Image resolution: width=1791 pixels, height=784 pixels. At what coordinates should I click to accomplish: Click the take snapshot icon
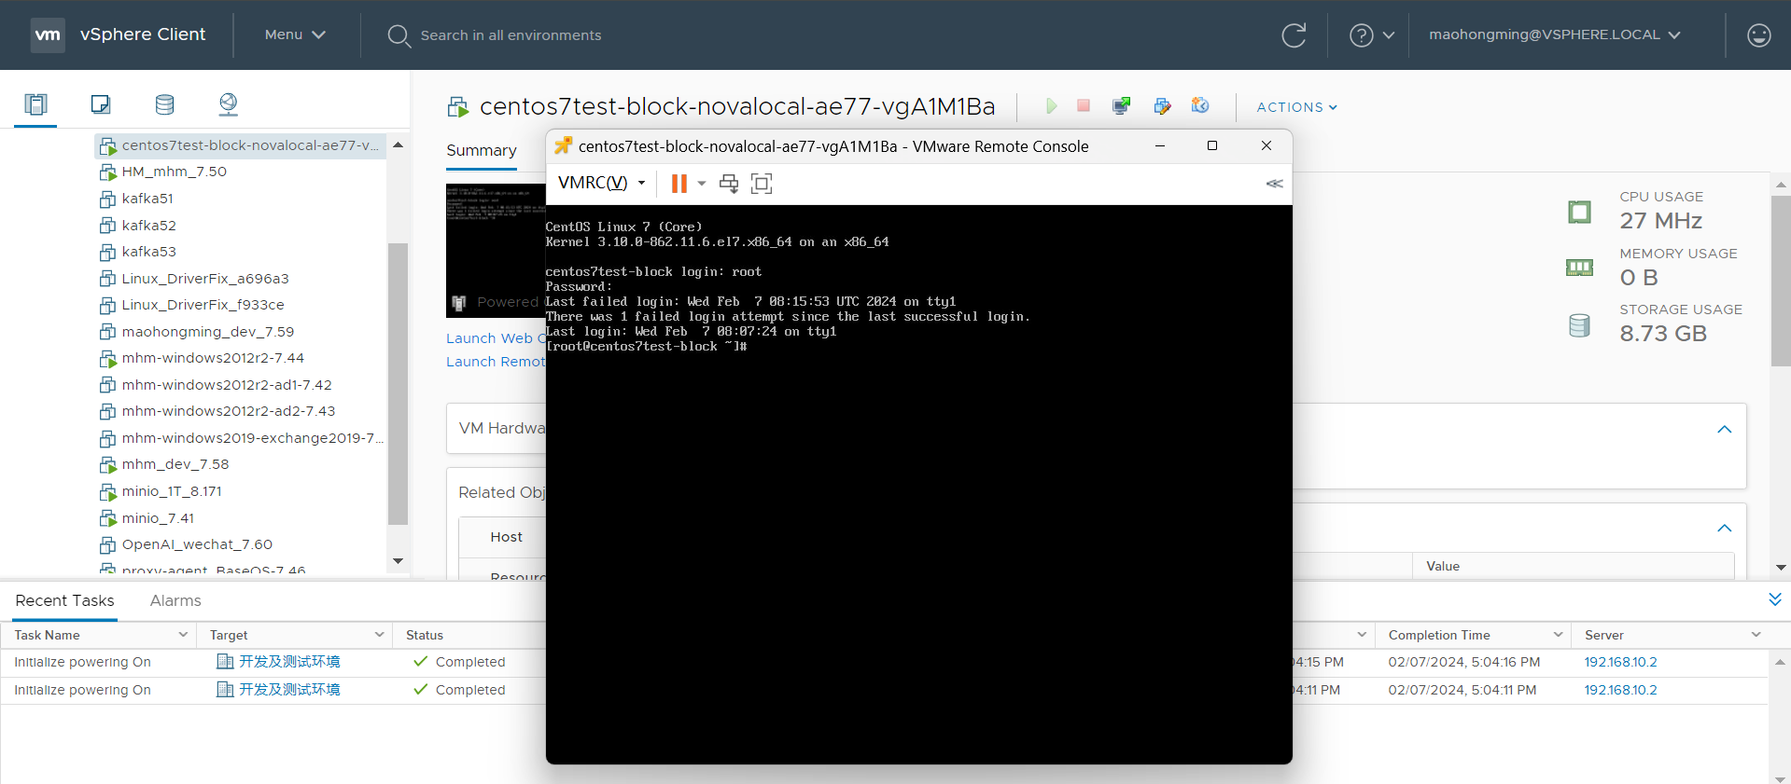[1200, 105]
